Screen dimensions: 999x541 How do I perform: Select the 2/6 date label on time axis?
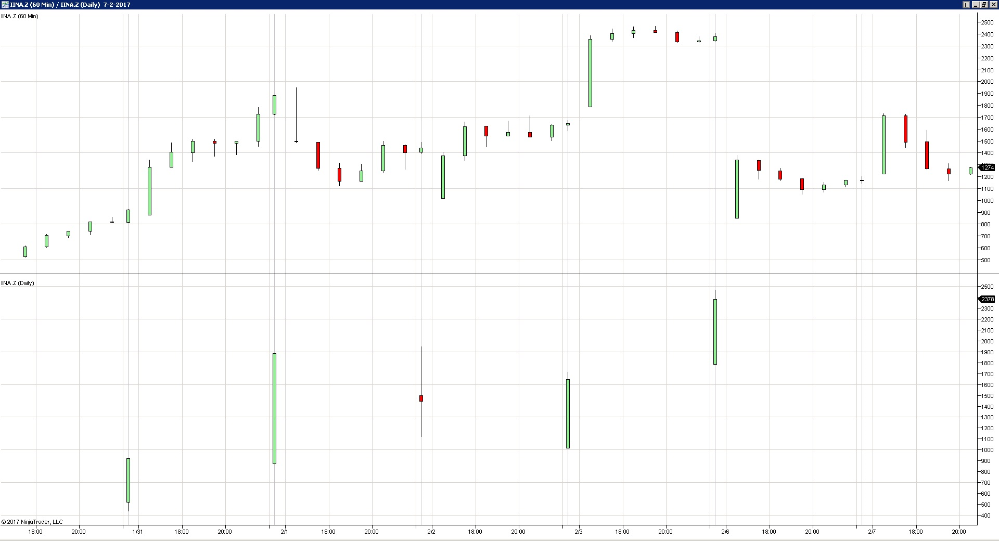coord(725,532)
